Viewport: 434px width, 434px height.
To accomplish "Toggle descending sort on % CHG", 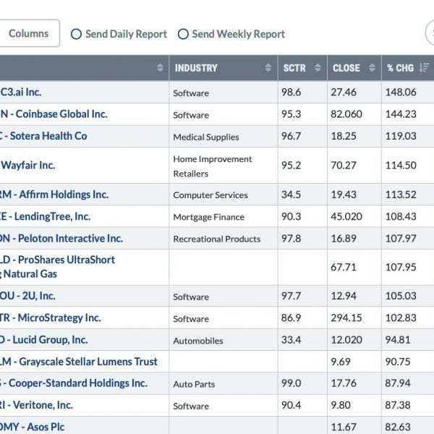I will [x=424, y=68].
